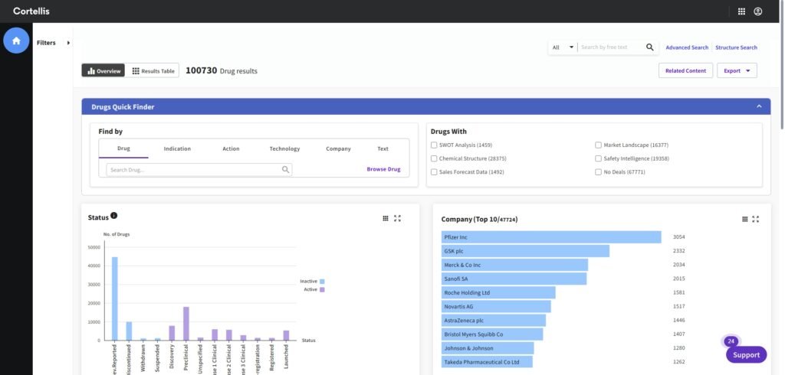Image resolution: width=785 pixels, height=375 pixels.
Task: Enable the SWOT Analysis checkbox
Action: 434,145
